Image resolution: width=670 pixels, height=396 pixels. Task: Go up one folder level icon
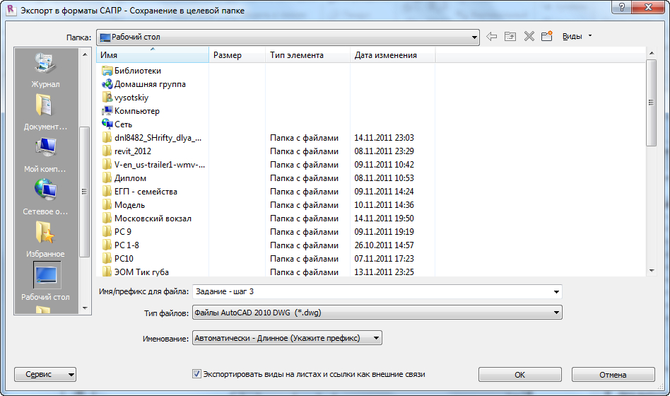coord(510,36)
